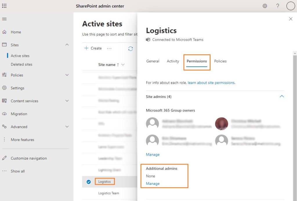Click the Content services icon
Screen dimensions: 297x201
(4, 101)
